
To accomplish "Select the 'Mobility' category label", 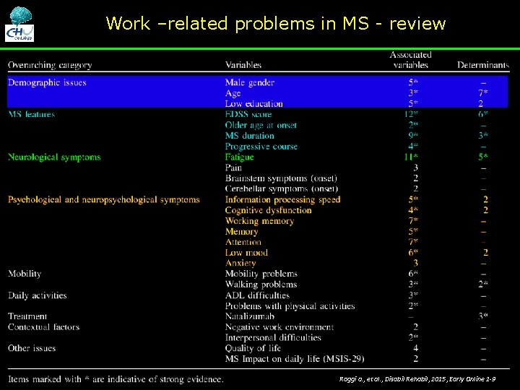I will point(25,274).
